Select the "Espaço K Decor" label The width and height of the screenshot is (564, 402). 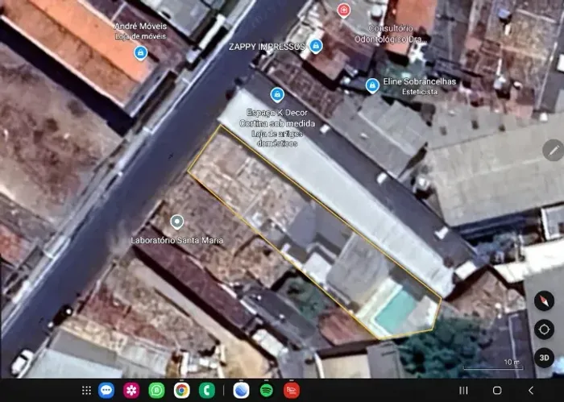pos(277,113)
